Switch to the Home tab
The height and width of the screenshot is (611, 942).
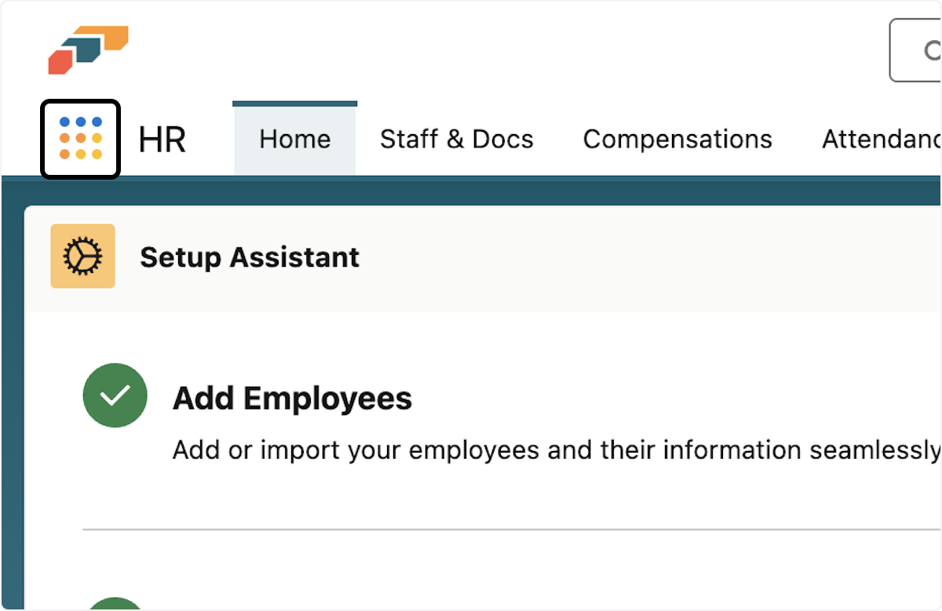pos(294,140)
